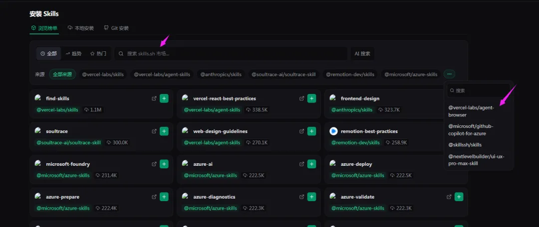Select 全部来源 source chip
The image size is (539, 227).
62,74
